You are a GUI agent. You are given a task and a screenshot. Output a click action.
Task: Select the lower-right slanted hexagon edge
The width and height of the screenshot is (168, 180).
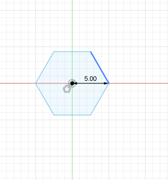click(x=100, y=99)
